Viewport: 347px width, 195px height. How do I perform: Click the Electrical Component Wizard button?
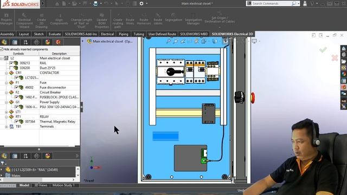point(24,21)
